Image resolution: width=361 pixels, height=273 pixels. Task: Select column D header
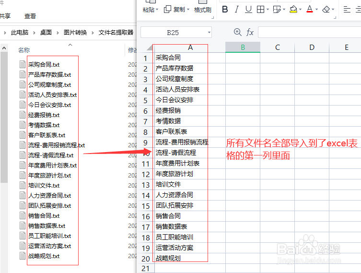(x=312, y=47)
